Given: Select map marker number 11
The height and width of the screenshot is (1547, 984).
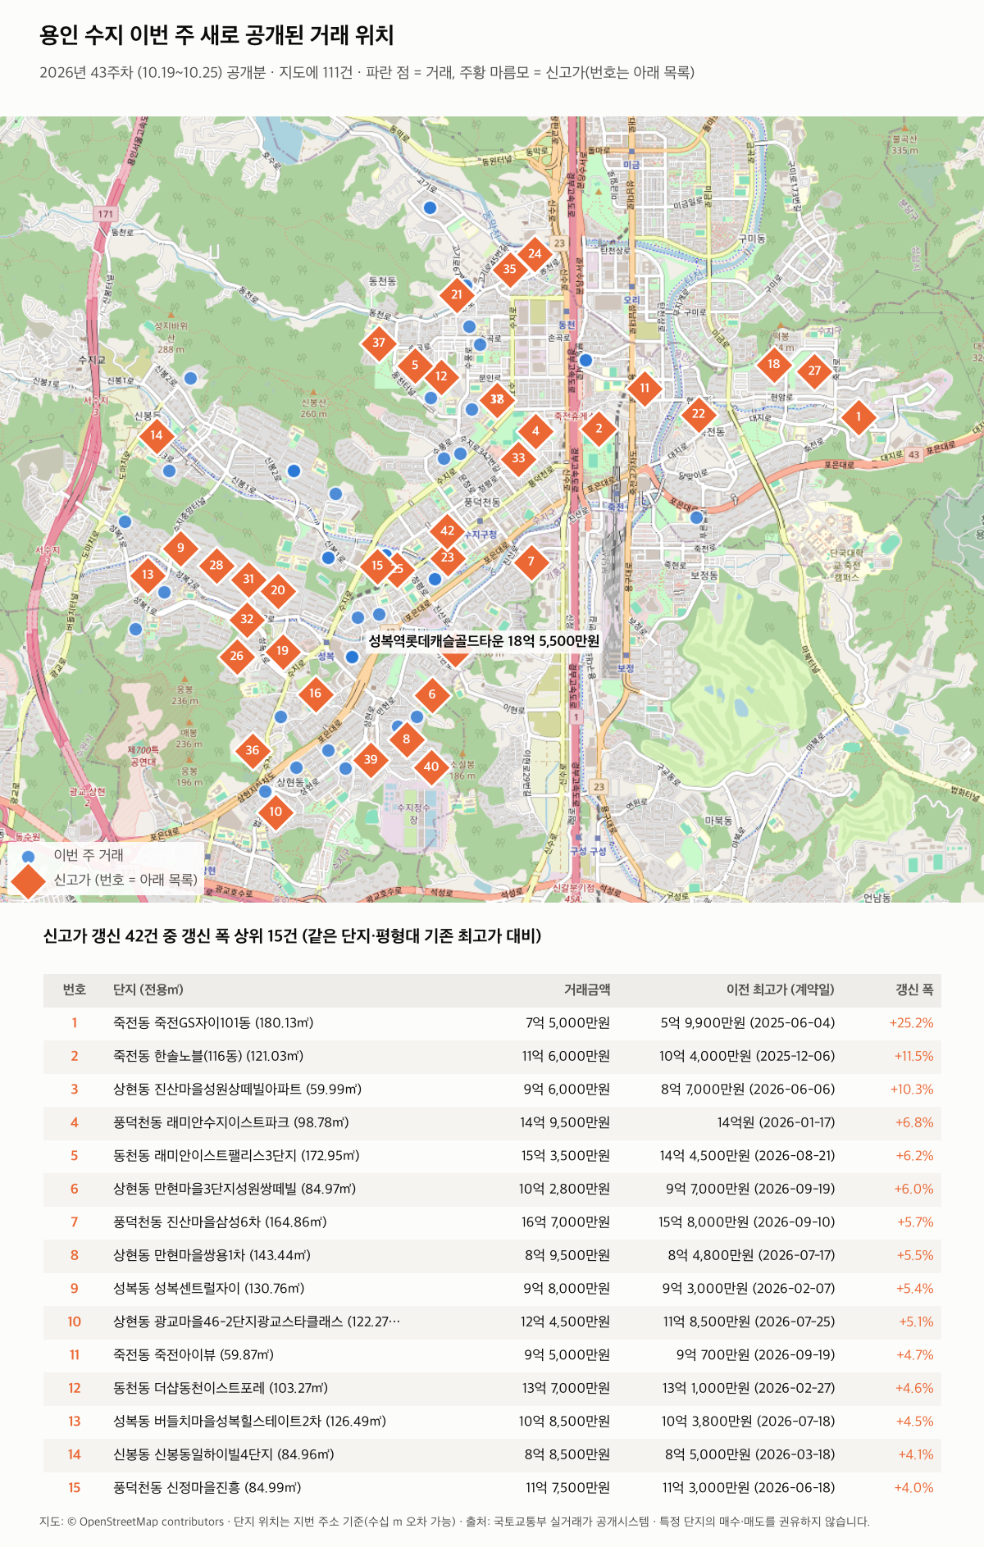Looking at the screenshot, I should [645, 388].
